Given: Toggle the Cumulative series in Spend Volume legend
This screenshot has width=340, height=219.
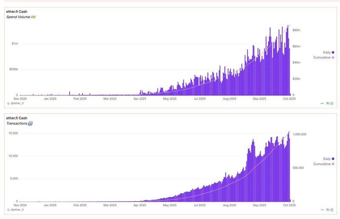Looking at the screenshot, I should click(323, 57).
